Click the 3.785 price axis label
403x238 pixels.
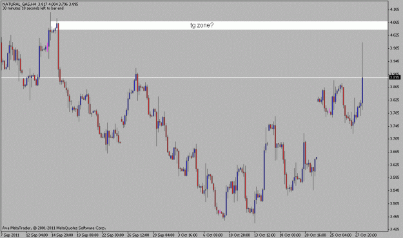(x=395, y=113)
